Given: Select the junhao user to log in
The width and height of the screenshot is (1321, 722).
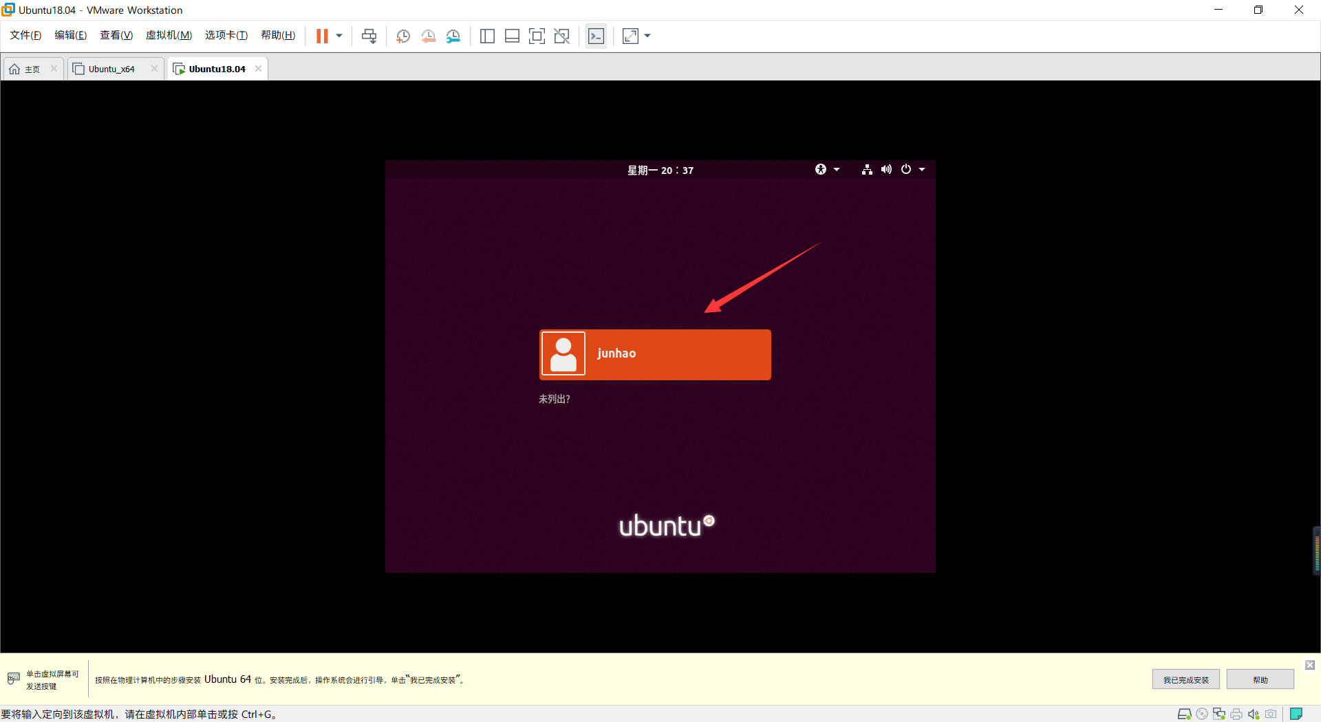Looking at the screenshot, I should 655,354.
